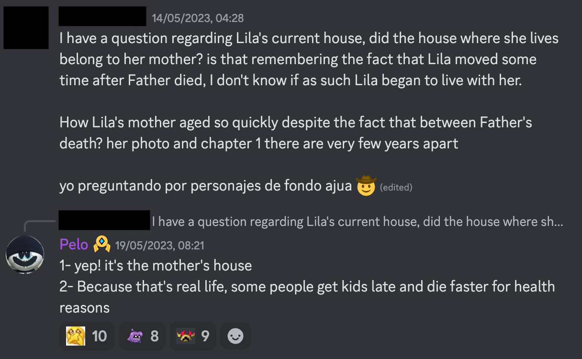582x359 pixels.
Task: Click the purple-haired character emoji reaction
Action: (135, 336)
